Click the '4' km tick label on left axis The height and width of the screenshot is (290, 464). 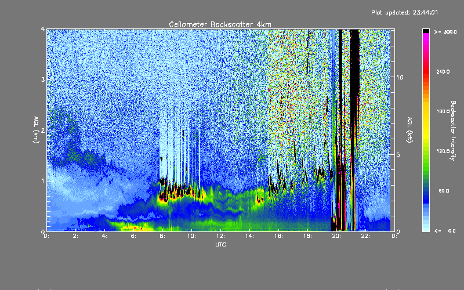click(x=43, y=29)
